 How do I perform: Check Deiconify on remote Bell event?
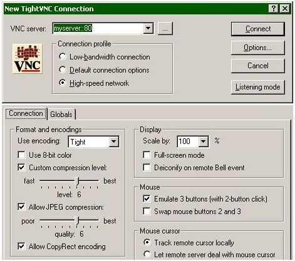pos(147,167)
